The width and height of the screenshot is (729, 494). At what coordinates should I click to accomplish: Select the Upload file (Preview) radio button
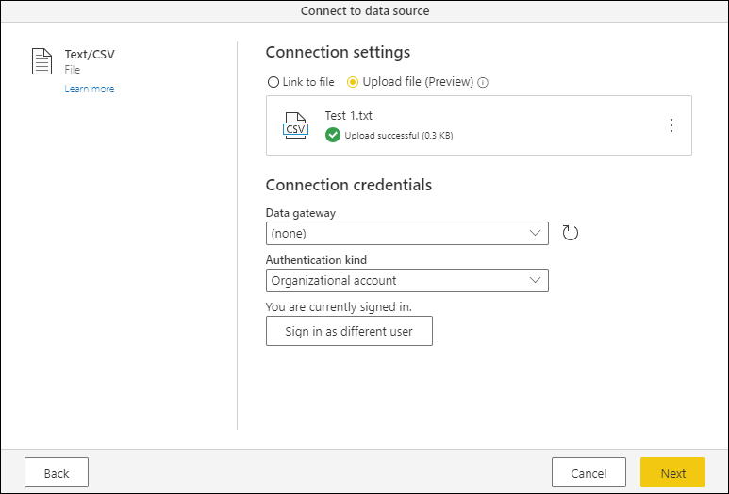[x=353, y=82]
